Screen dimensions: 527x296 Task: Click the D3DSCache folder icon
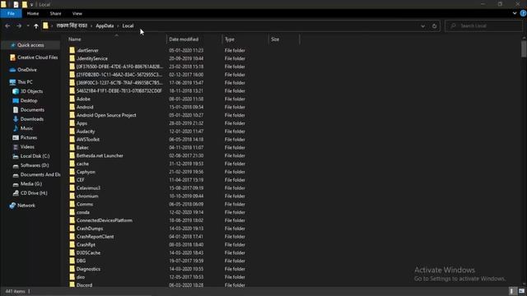point(72,252)
